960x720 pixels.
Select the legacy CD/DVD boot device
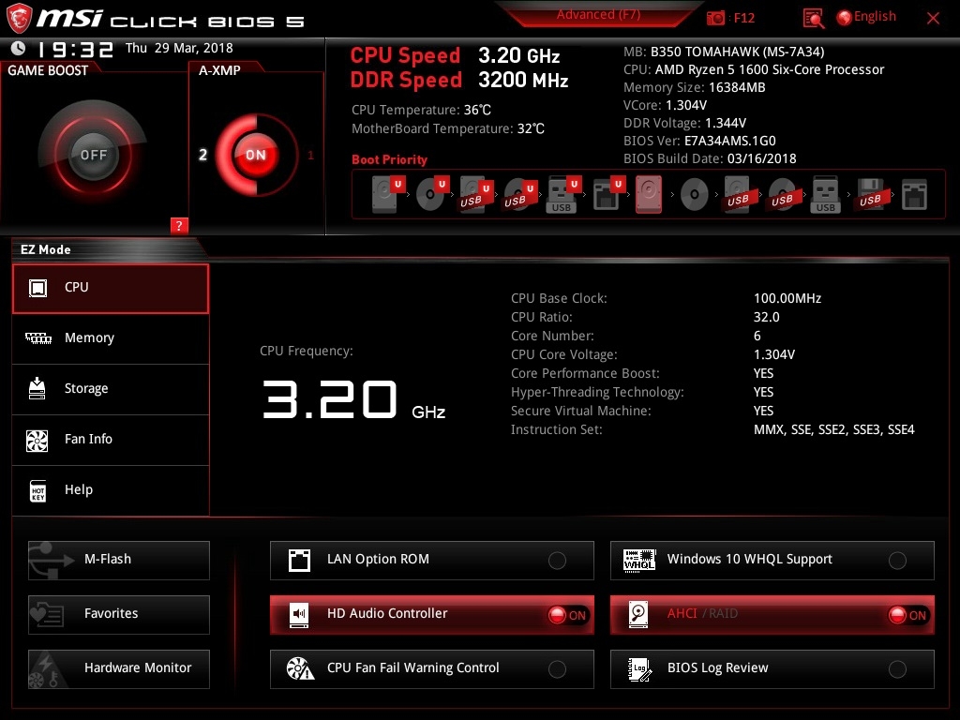tap(695, 195)
